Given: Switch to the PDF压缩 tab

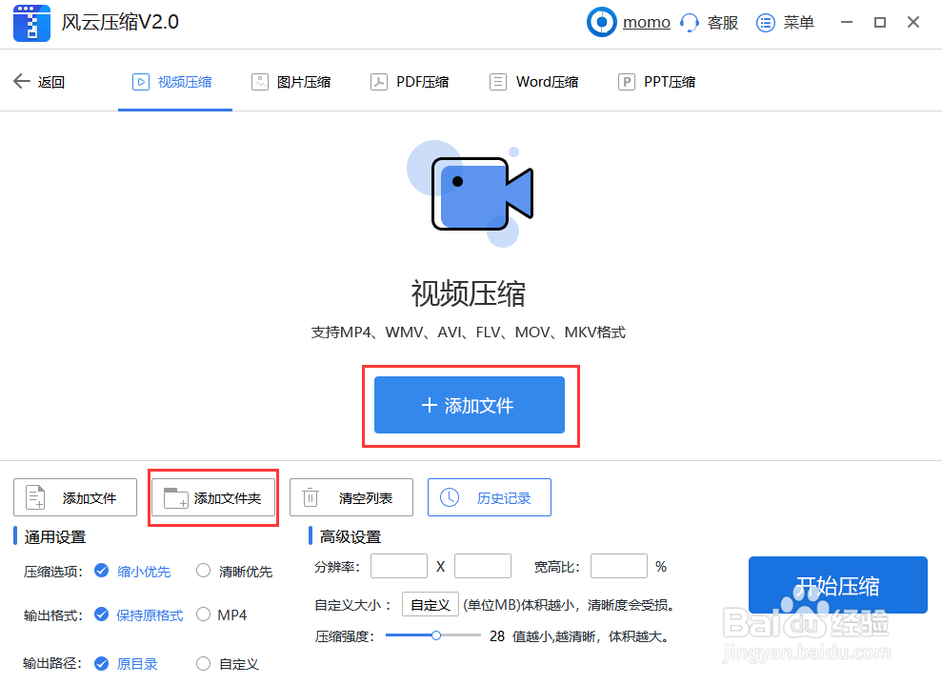Looking at the screenshot, I should (x=410, y=82).
